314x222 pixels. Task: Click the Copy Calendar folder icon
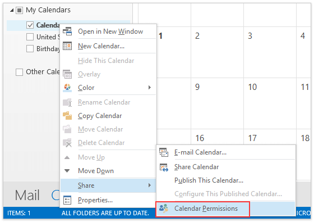coord(67,116)
